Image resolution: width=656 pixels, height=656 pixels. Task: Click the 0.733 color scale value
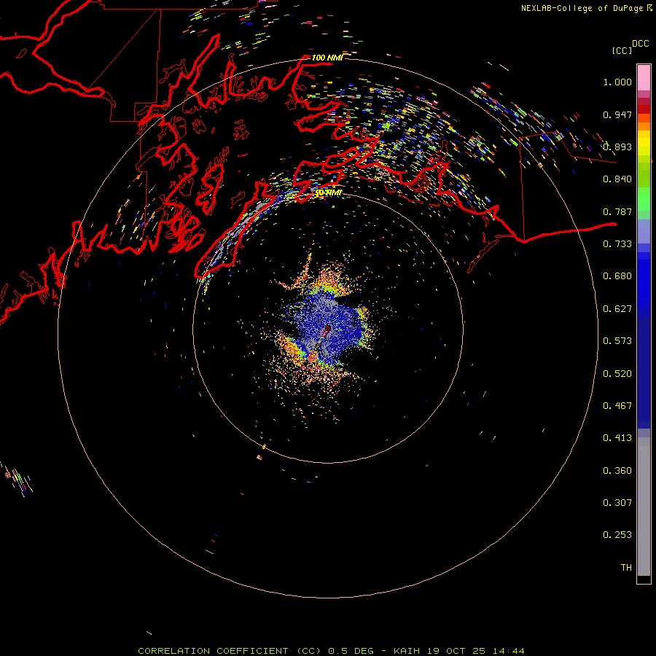coord(617,244)
